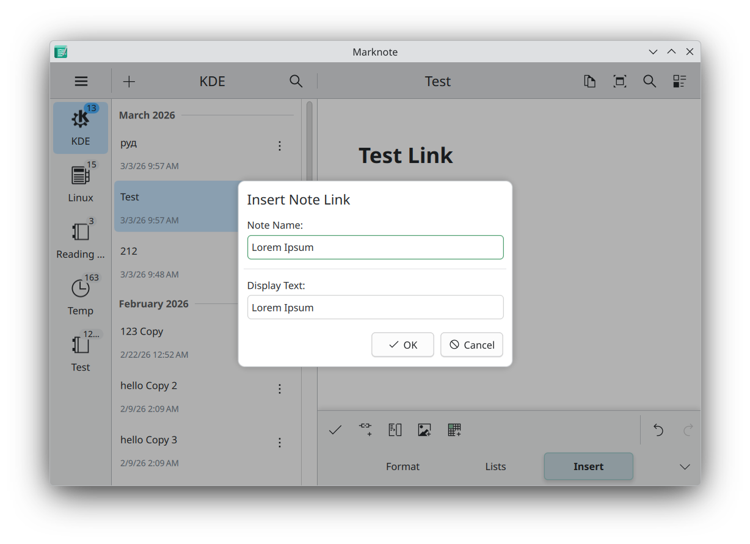Confirm link with OK button
This screenshot has height=544, width=750.
pos(402,345)
